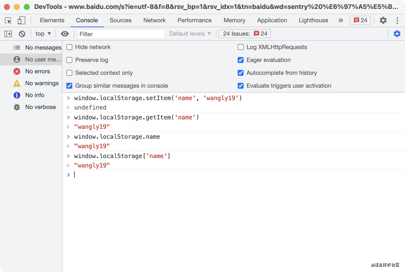Activate the inspect element picker icon

9,21
